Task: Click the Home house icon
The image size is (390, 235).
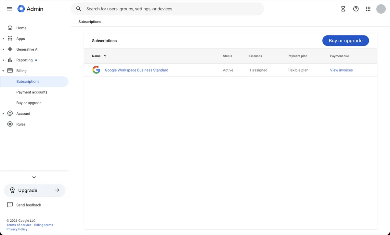Action: (x=10, y=28)
